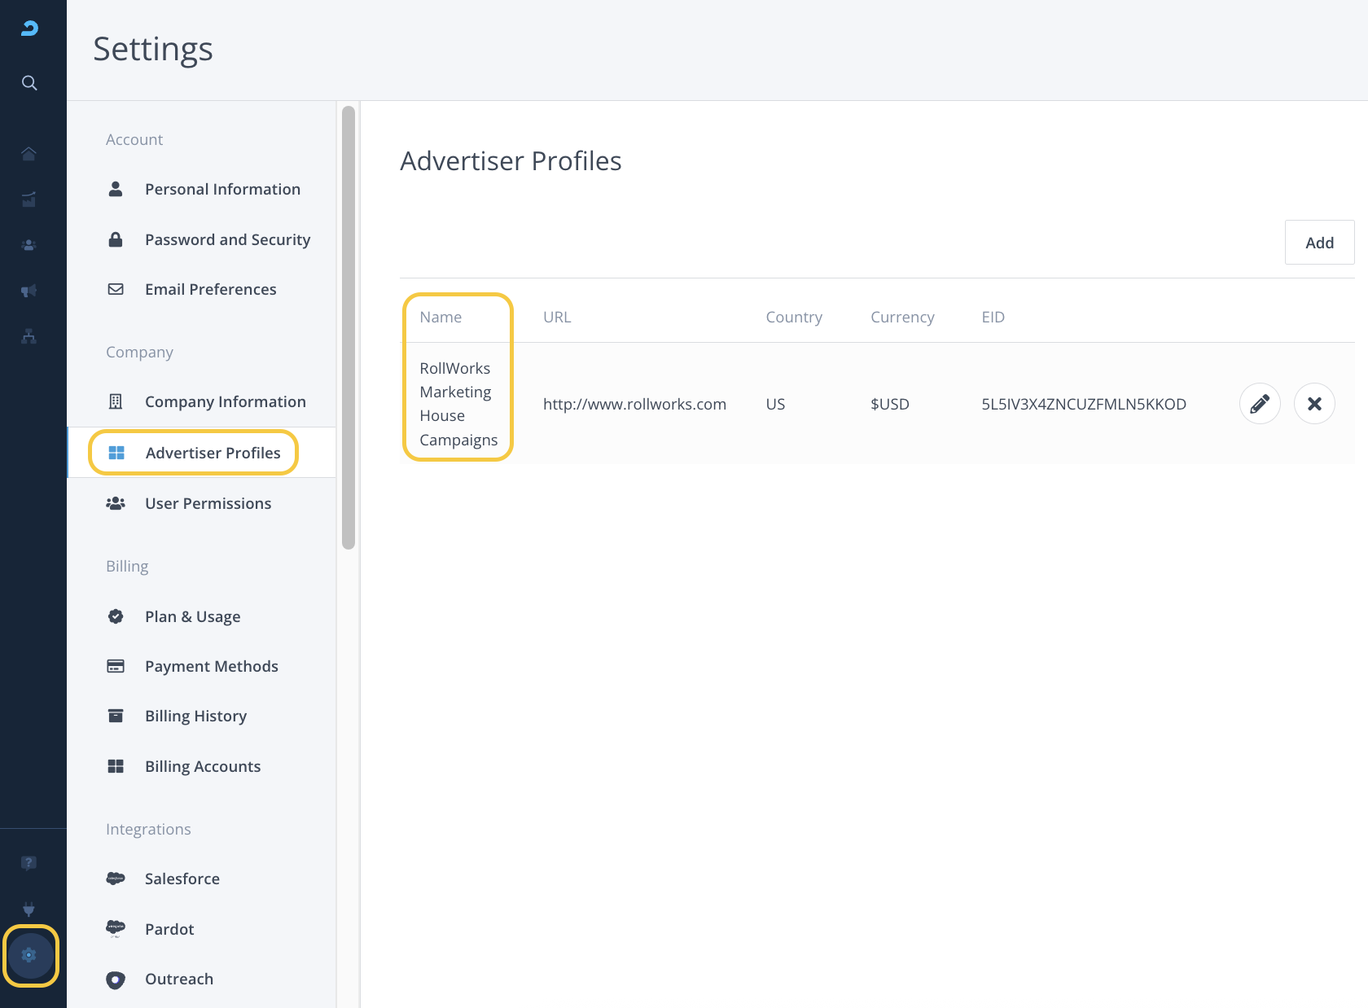The height and width of the screenshot is (1008, 1368).
Task: Click the settings gear icon
Action: tap(30, 955)
